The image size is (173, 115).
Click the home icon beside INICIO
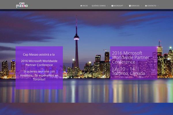pos(81,6)
